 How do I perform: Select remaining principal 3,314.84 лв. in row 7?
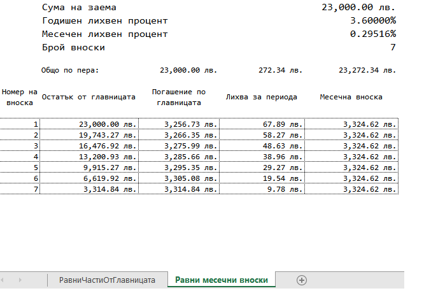point(89,189)
